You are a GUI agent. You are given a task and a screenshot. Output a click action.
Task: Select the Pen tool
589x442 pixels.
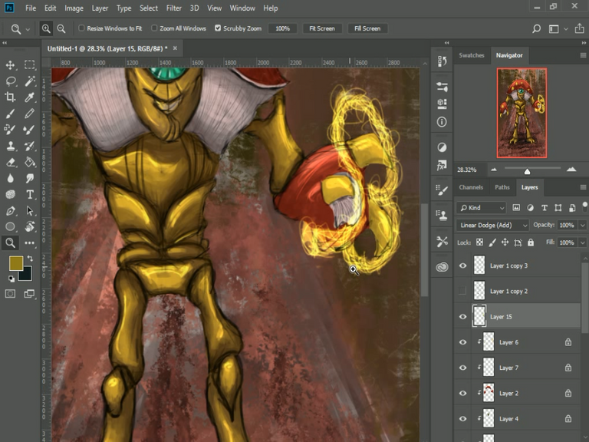click(x=10, y=210)
